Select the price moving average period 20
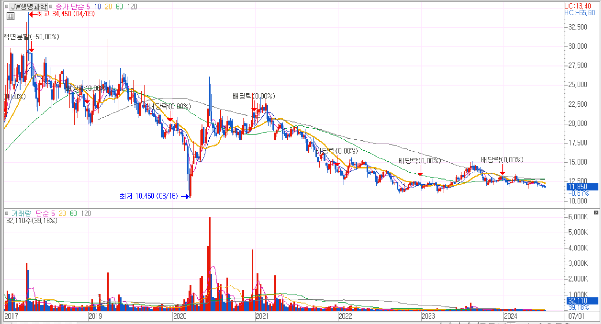Screen dimensions: 601x324 (x=108, y=7)
